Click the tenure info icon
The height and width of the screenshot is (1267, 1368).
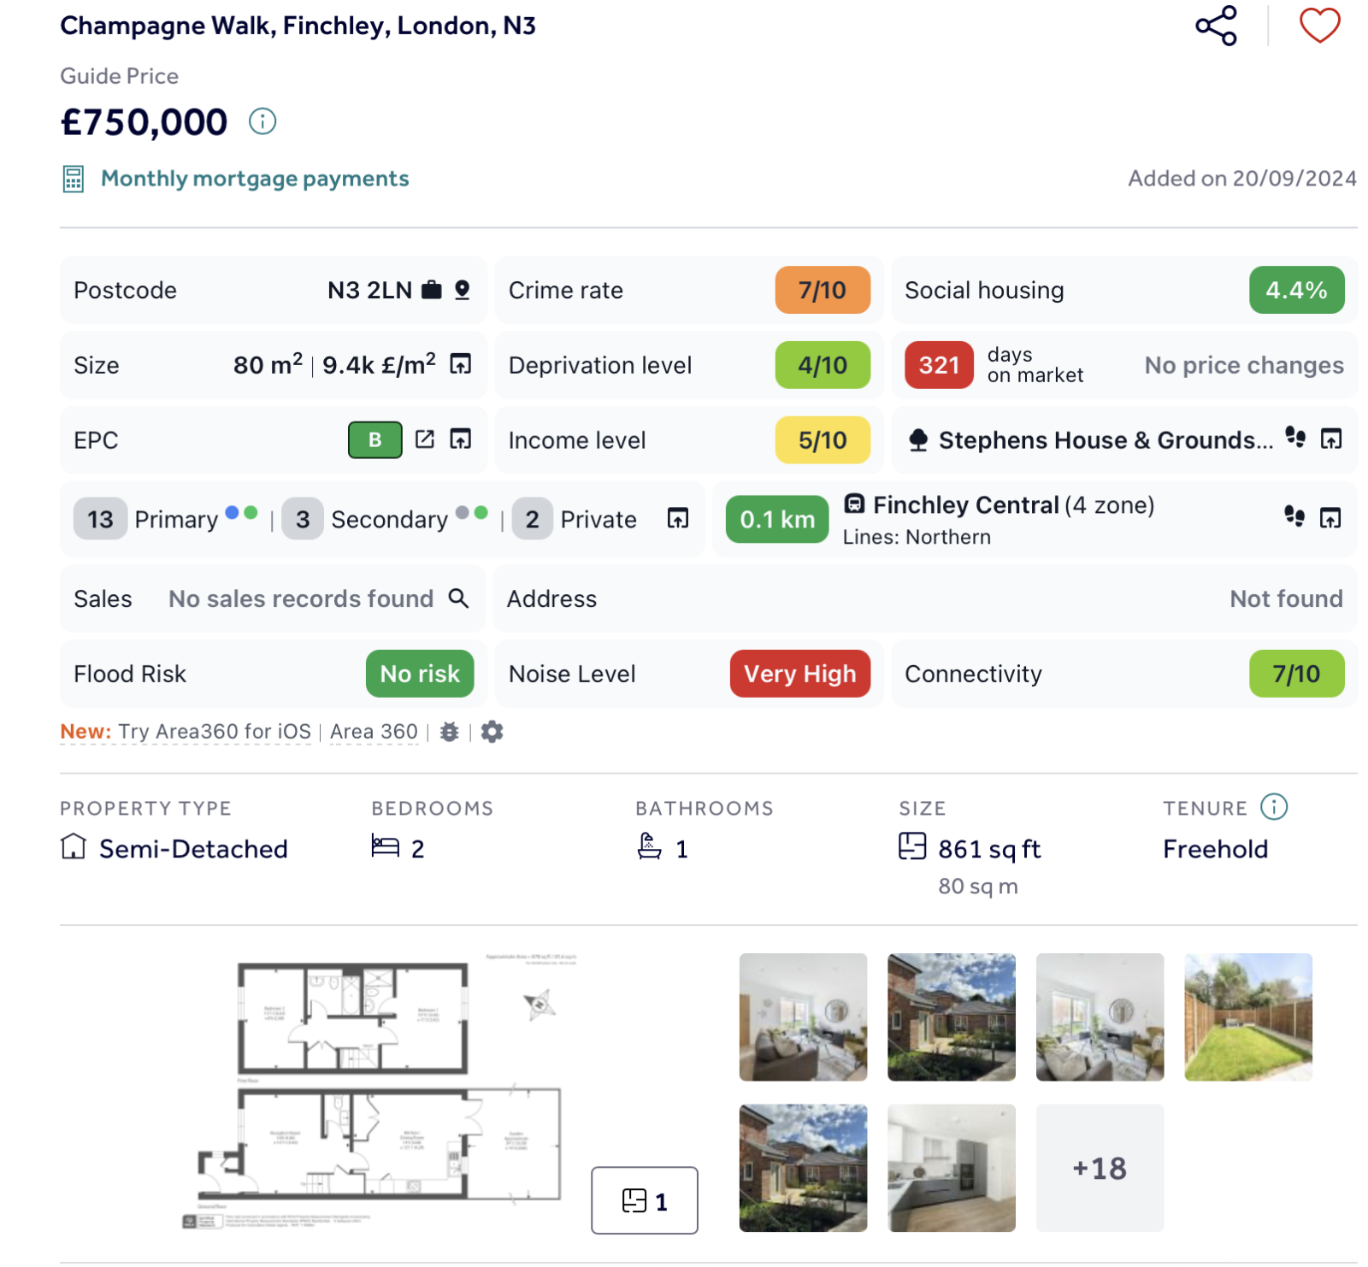[x=1274, y=807]
